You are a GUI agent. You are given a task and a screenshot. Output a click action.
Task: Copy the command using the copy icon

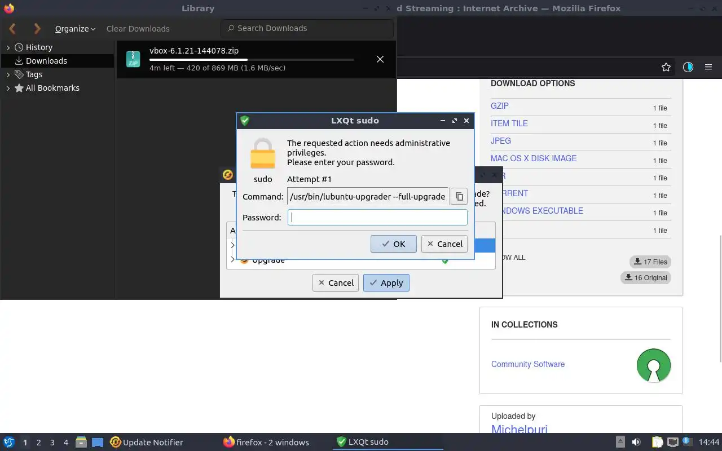[459, 197]
